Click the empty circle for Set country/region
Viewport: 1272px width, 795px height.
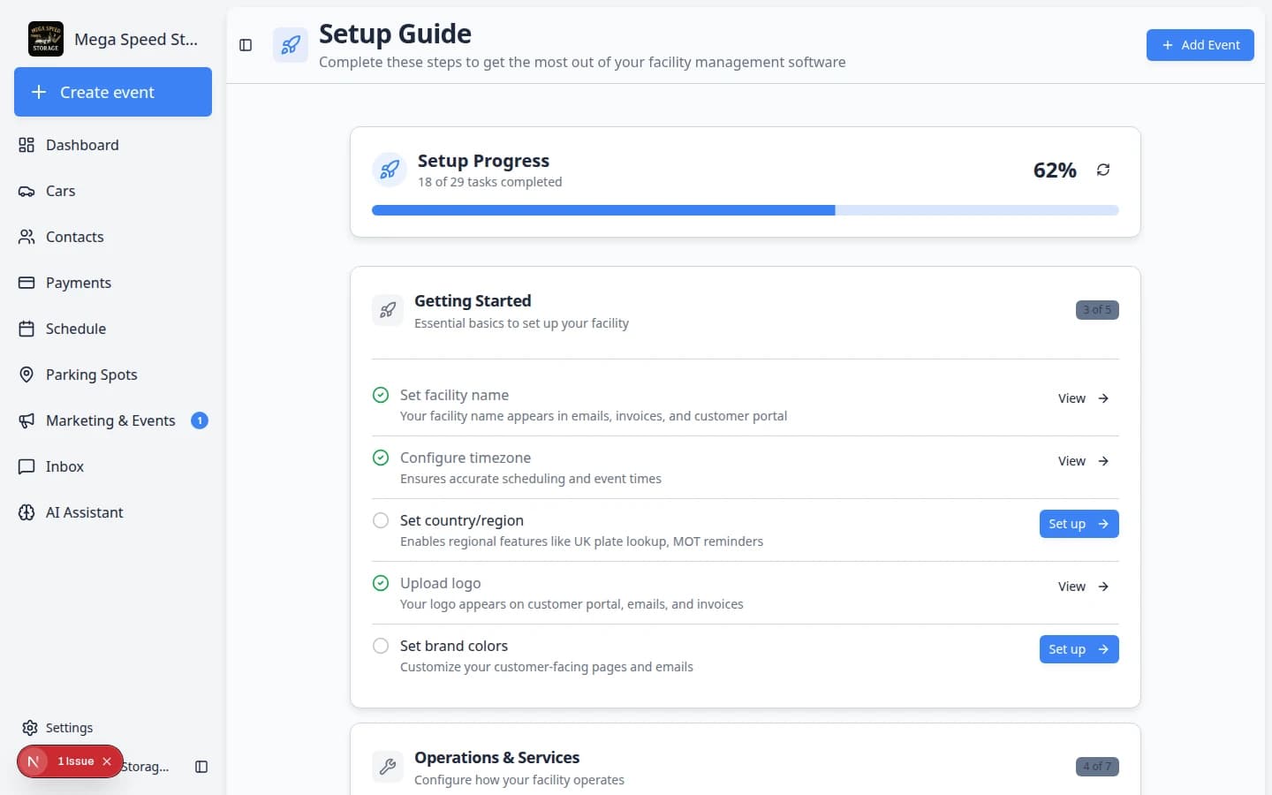[381, 520]
